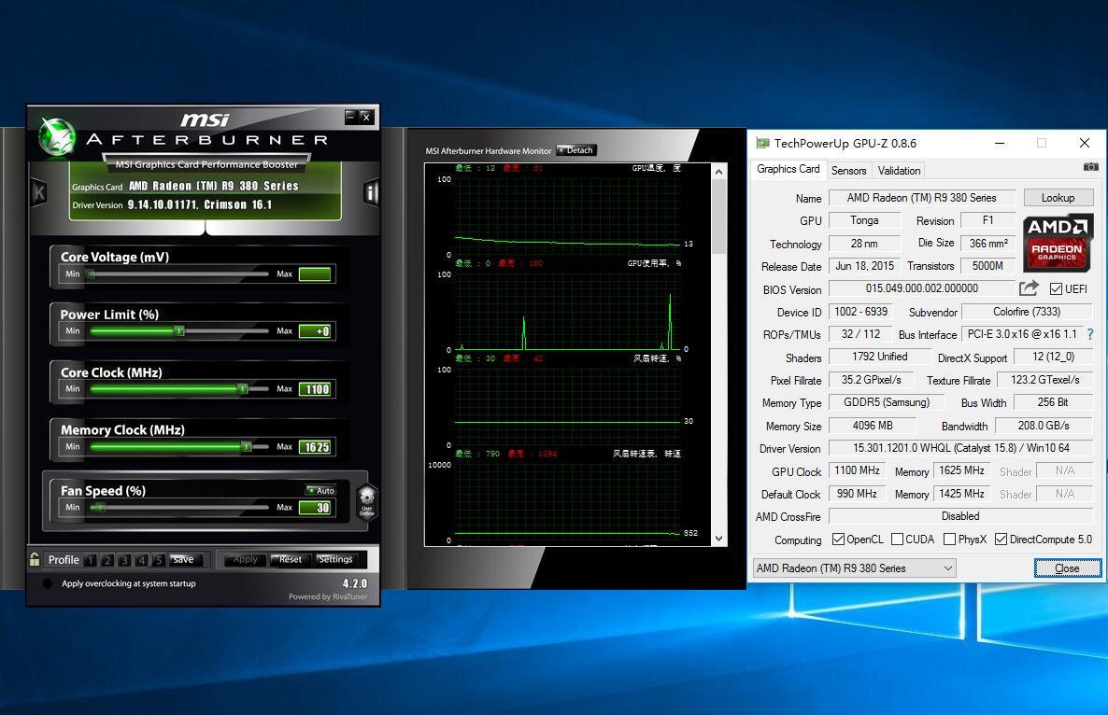Click the hardware monitor scroll-down arrow
Viewport: 1108px width, 715px height.
(x=718, y=539)
